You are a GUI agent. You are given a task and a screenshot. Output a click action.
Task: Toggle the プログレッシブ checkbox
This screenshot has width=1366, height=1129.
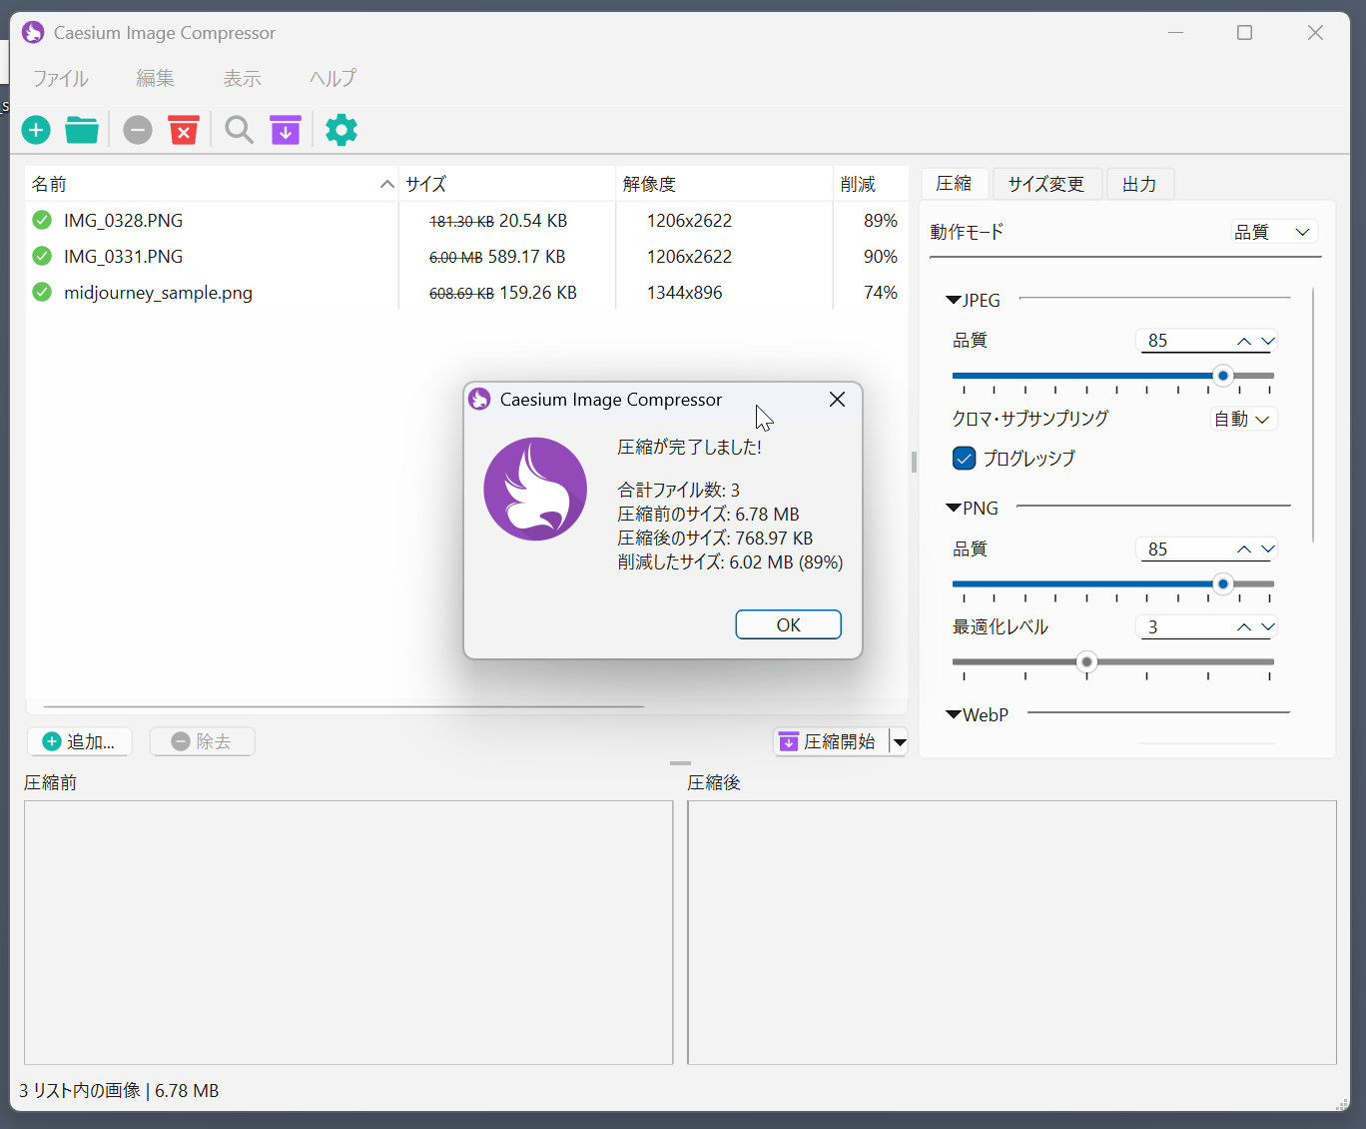[x=965, y=459]
